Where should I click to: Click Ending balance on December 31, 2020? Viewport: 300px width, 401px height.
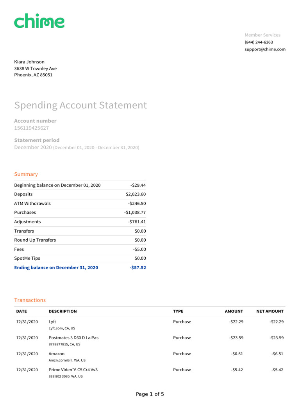[x=56, y=267]
